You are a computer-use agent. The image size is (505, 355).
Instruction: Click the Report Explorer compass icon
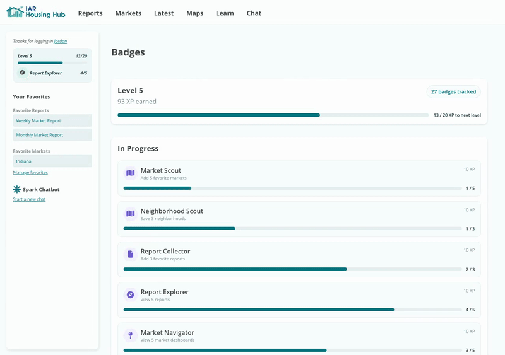coord(131,295)
